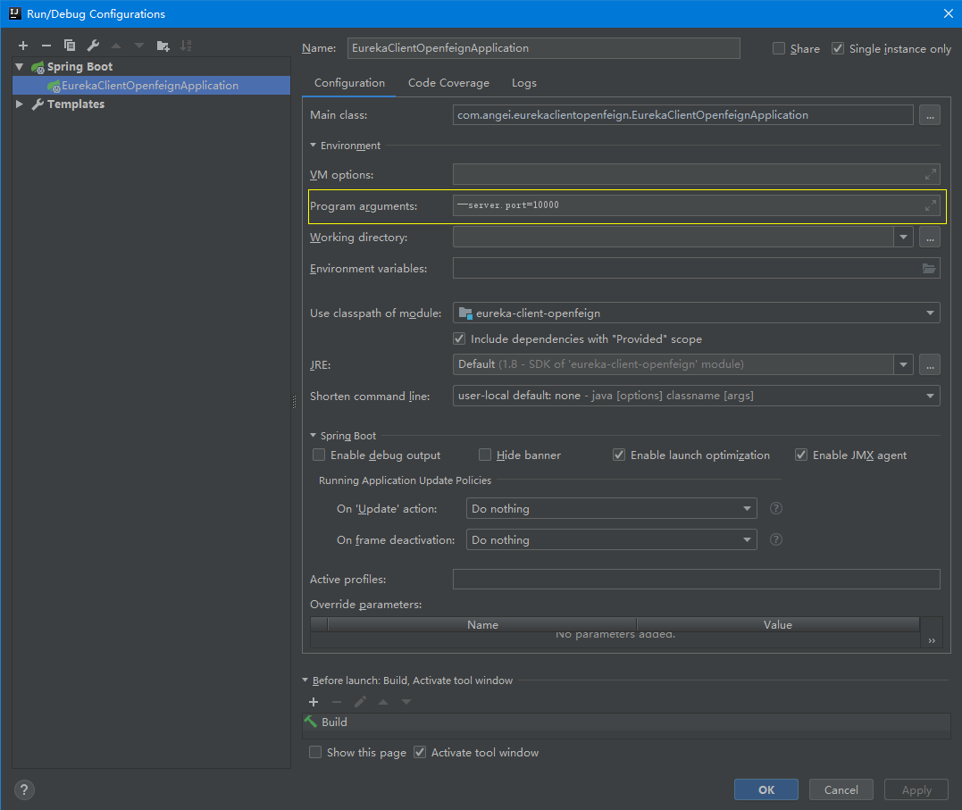The height and width of the screenshot is (810, 962).
Task: Click the Help question mark button
Action: coord(24,789)
